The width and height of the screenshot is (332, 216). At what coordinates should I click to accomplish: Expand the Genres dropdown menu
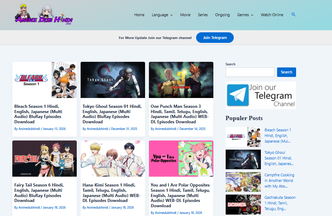245,15
